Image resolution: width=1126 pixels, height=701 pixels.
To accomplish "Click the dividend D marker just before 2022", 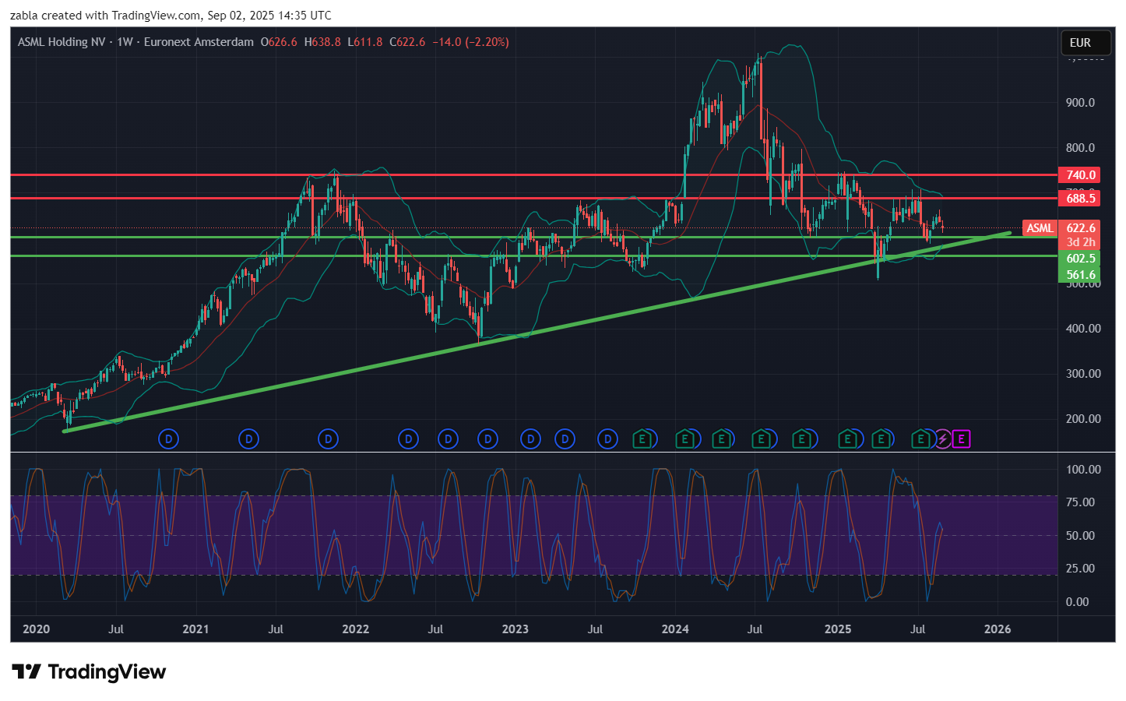I will pyautogui.click(x=328, y=439).
